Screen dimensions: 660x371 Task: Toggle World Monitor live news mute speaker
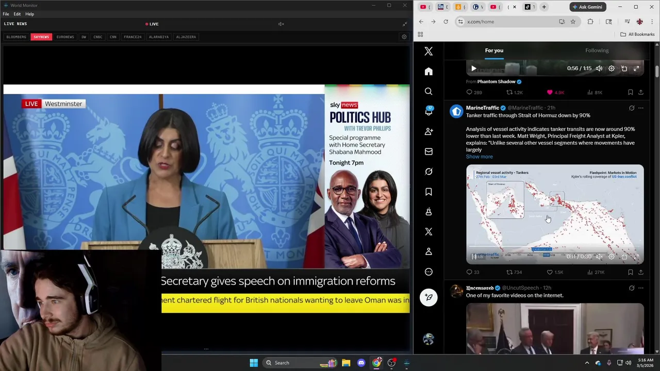tap(281, 24)
